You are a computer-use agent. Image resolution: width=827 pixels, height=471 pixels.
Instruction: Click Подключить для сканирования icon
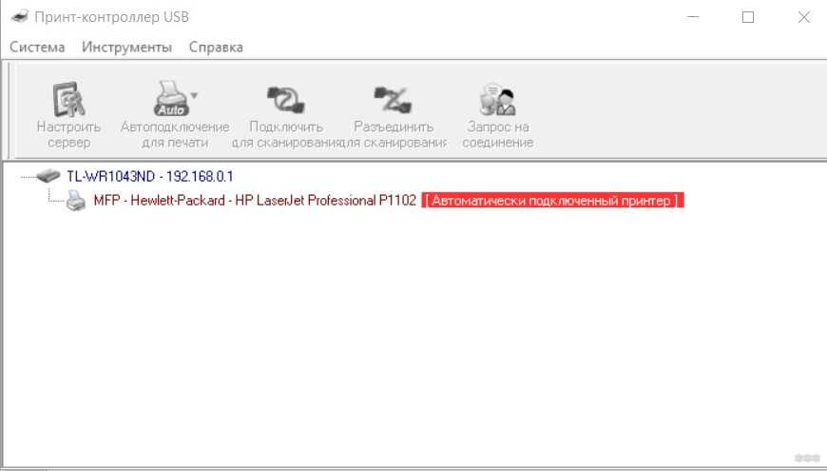point(285,99)
